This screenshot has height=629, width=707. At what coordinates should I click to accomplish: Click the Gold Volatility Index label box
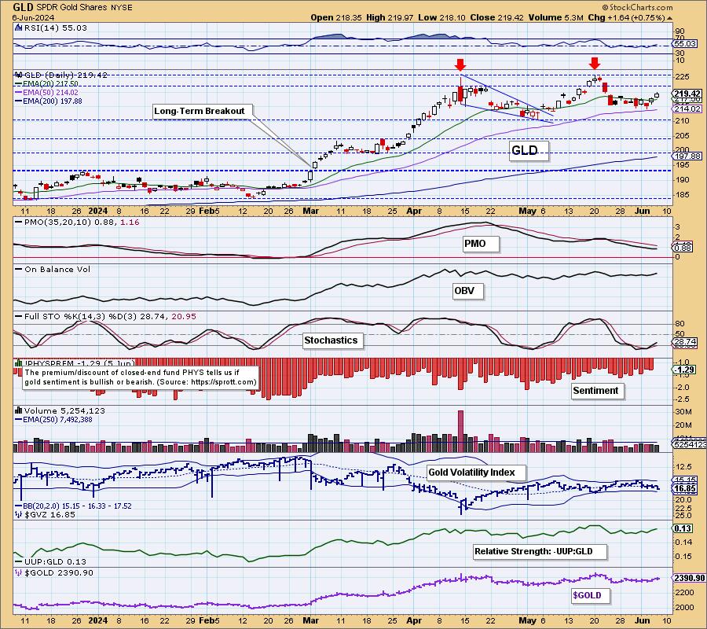pos(476,473)
